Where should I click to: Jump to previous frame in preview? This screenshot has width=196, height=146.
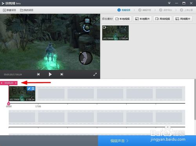point(38,74)
